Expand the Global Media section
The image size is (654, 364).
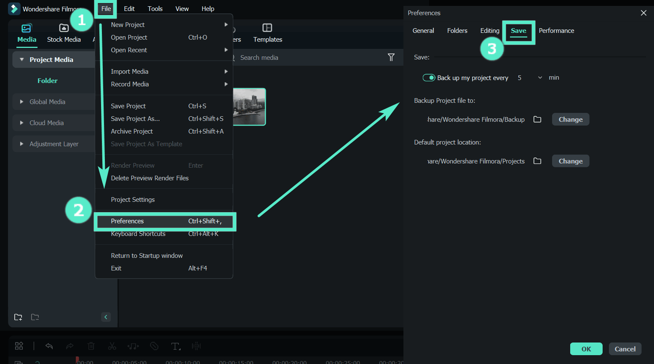point(21,102)
